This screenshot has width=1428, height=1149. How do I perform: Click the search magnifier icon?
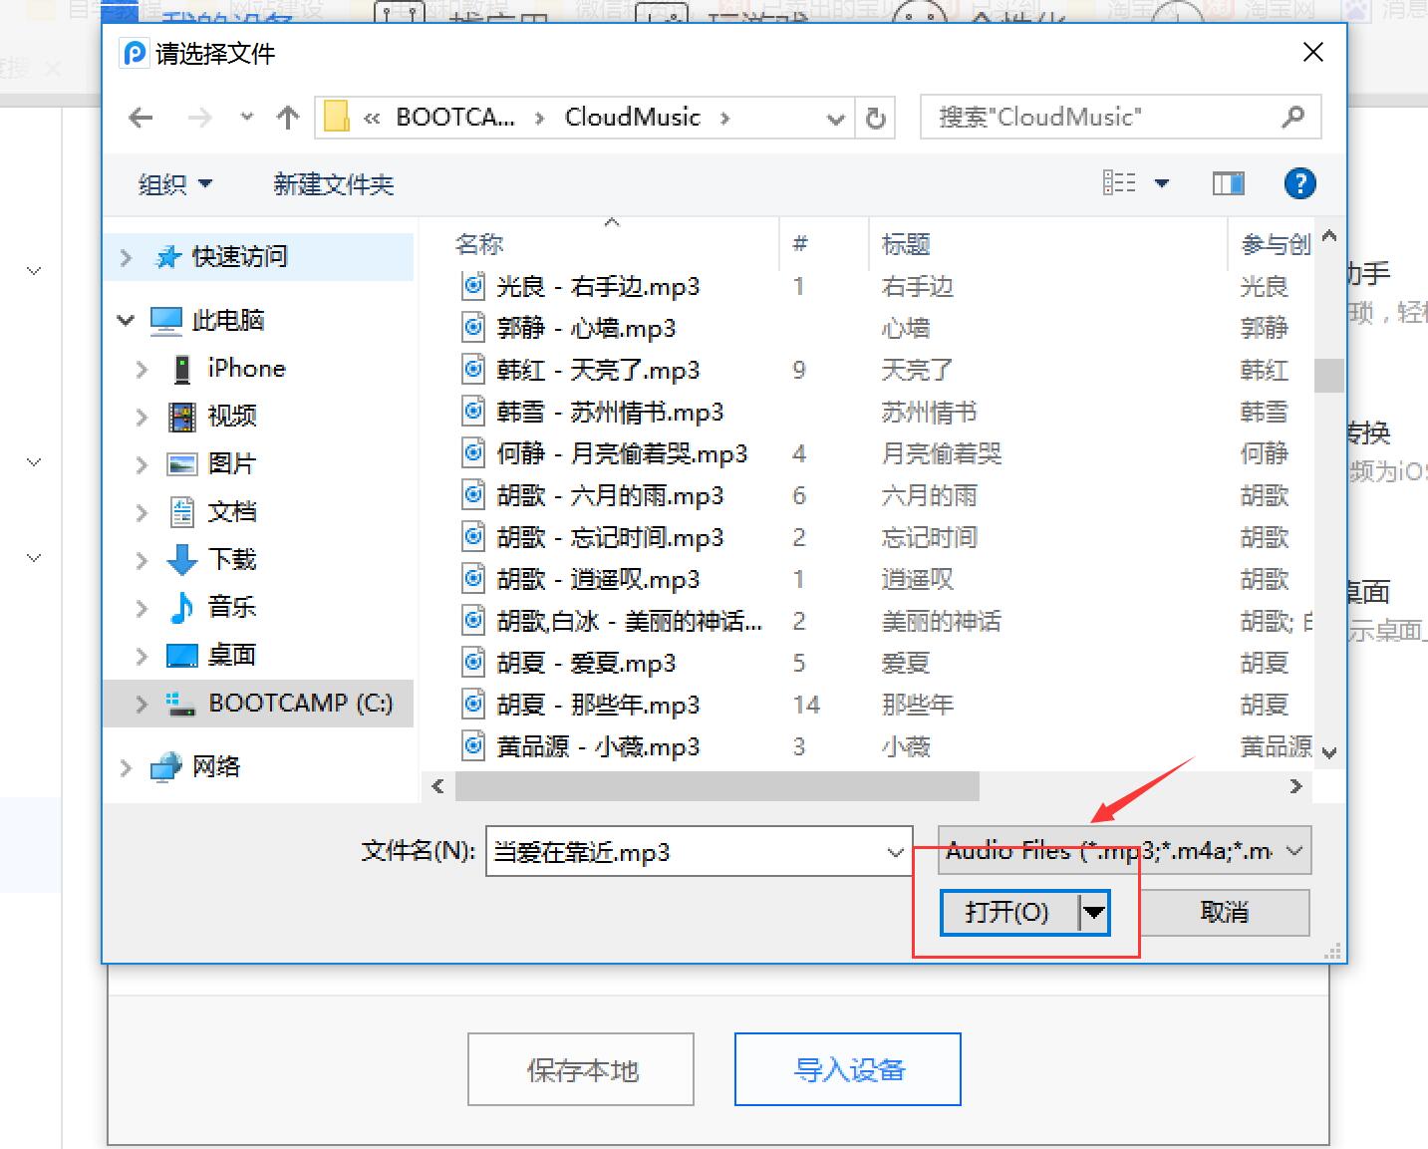click(1292, 117)
